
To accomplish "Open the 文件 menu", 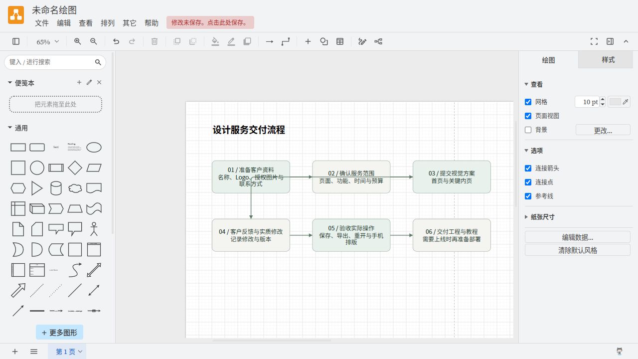I will (x=42, y=23).
